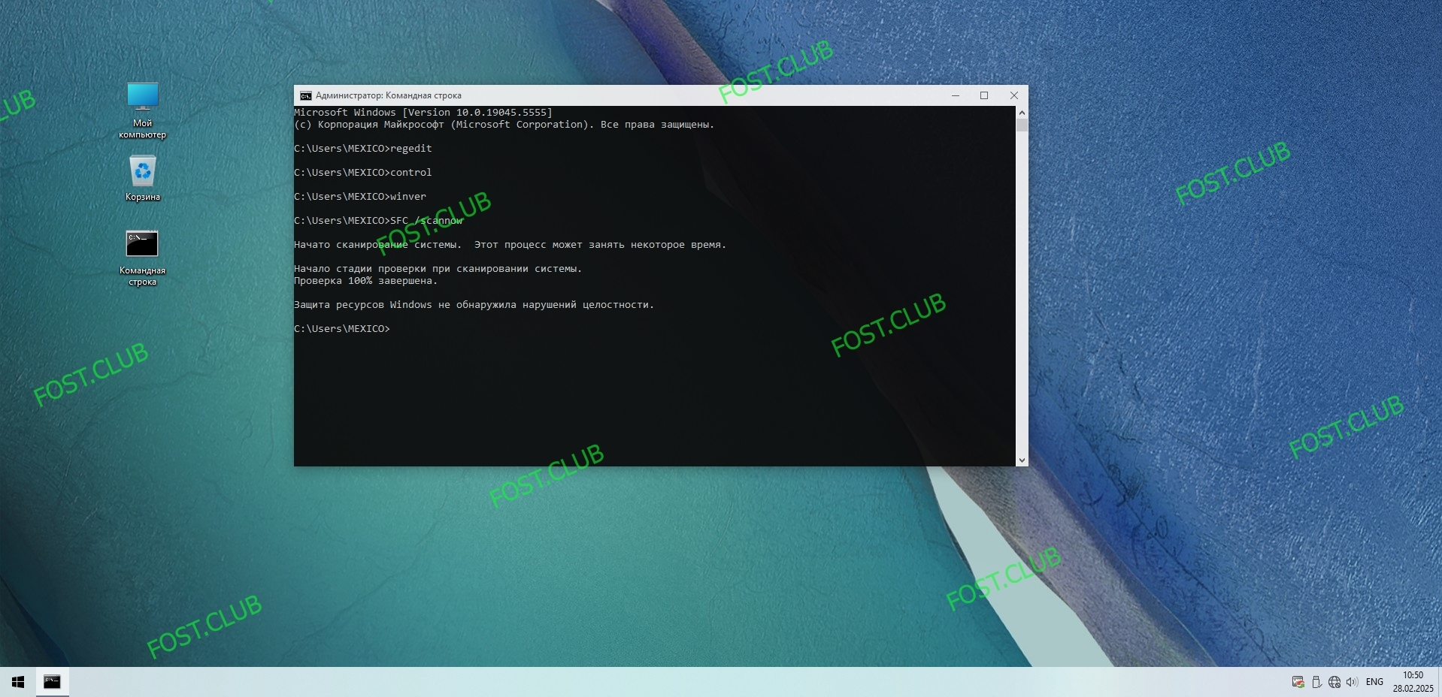The height and width of the screenshot is (697, 1442).
Task: Minimize the Командная строка window
Action: [x=956, y=95]
